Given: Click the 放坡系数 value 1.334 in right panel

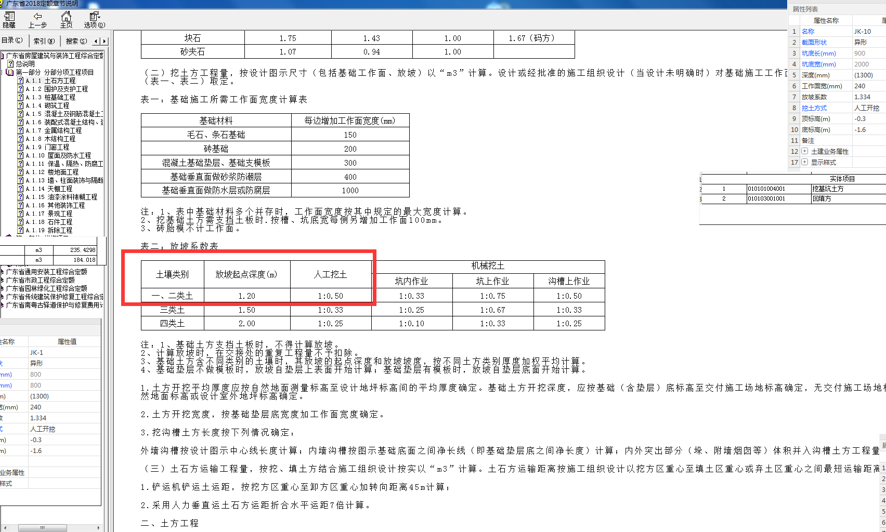Looking at the screenshot, I should point(869,97).
